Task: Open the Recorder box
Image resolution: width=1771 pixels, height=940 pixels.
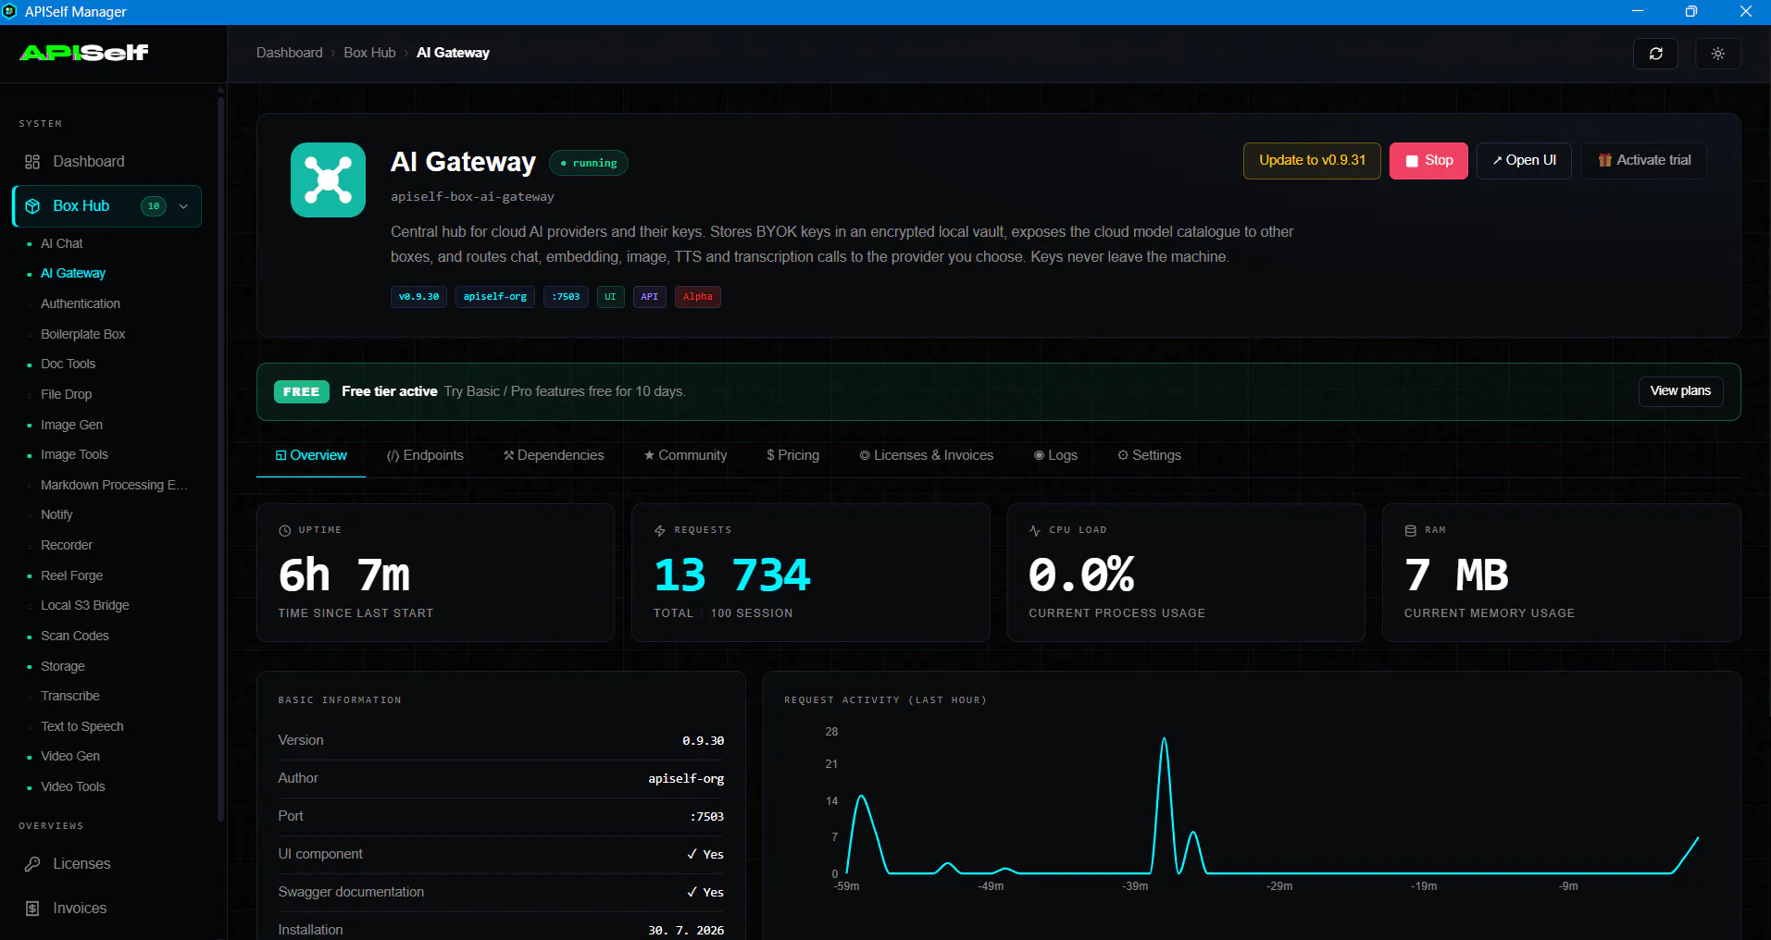Action: coord(67,546)
